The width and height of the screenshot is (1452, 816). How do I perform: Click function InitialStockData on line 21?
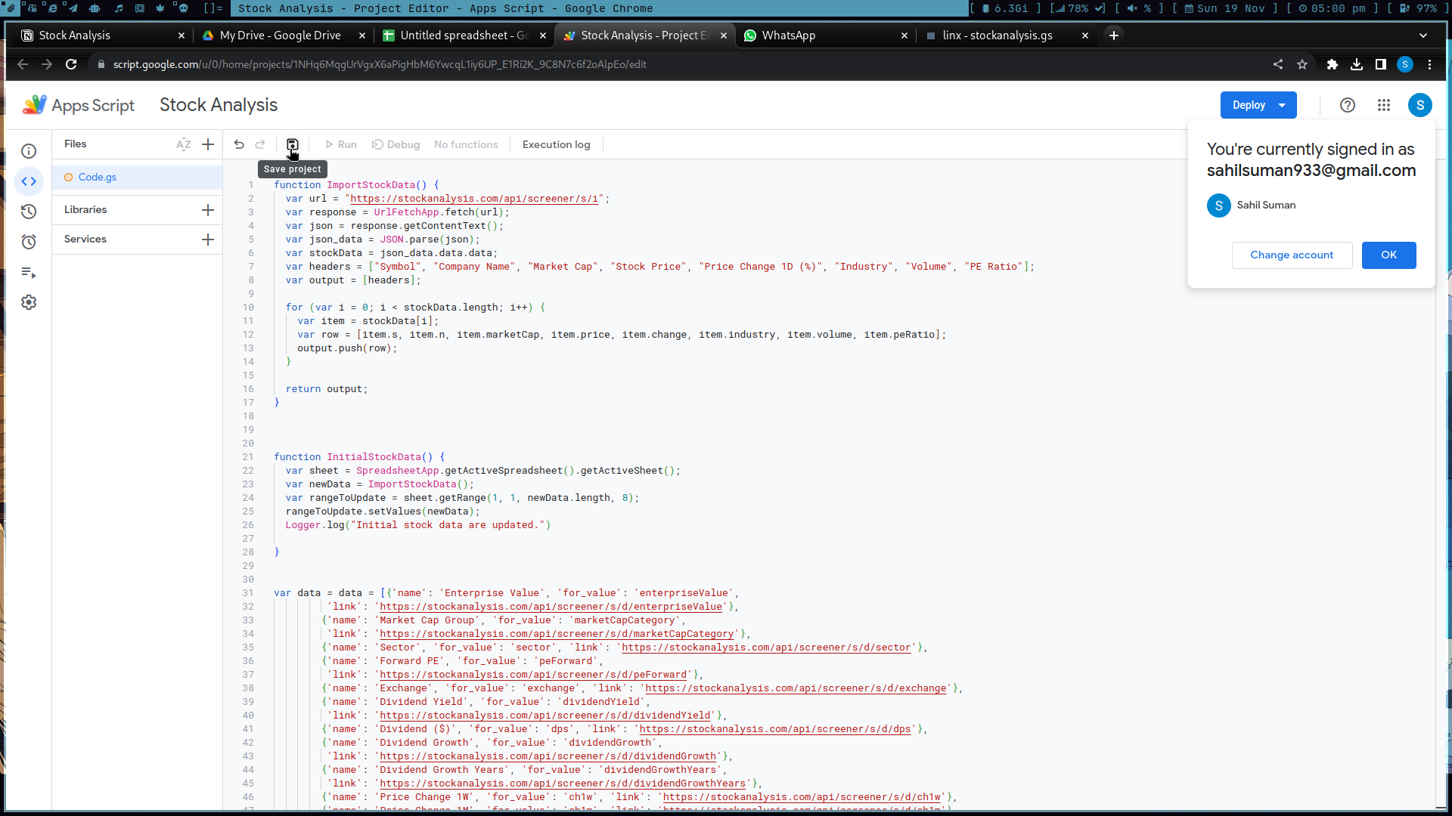(359, 457)
